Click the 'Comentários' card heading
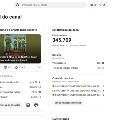 tap(61, 119)
